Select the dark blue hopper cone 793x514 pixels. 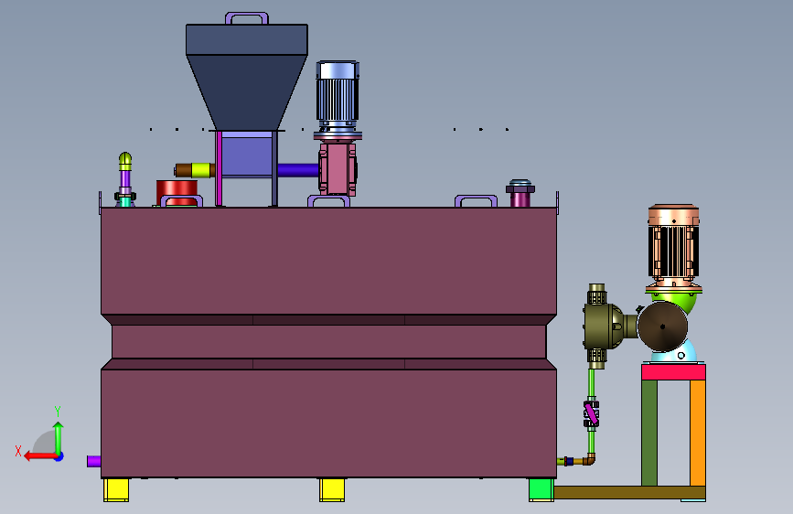tap(247, 91)
